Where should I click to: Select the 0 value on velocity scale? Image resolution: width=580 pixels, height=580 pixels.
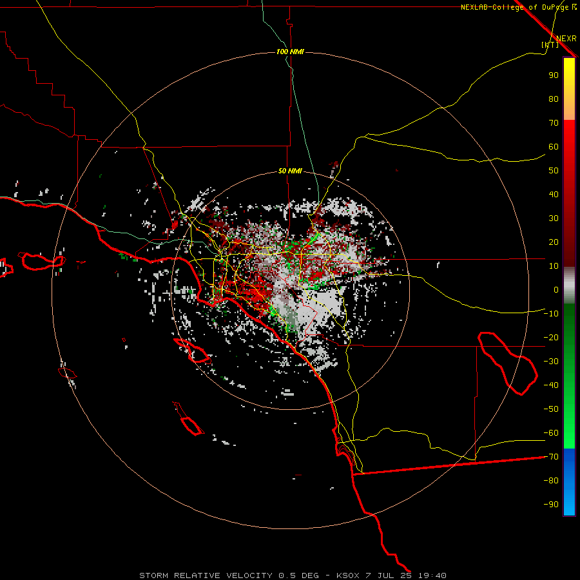(x=556, y=289)
